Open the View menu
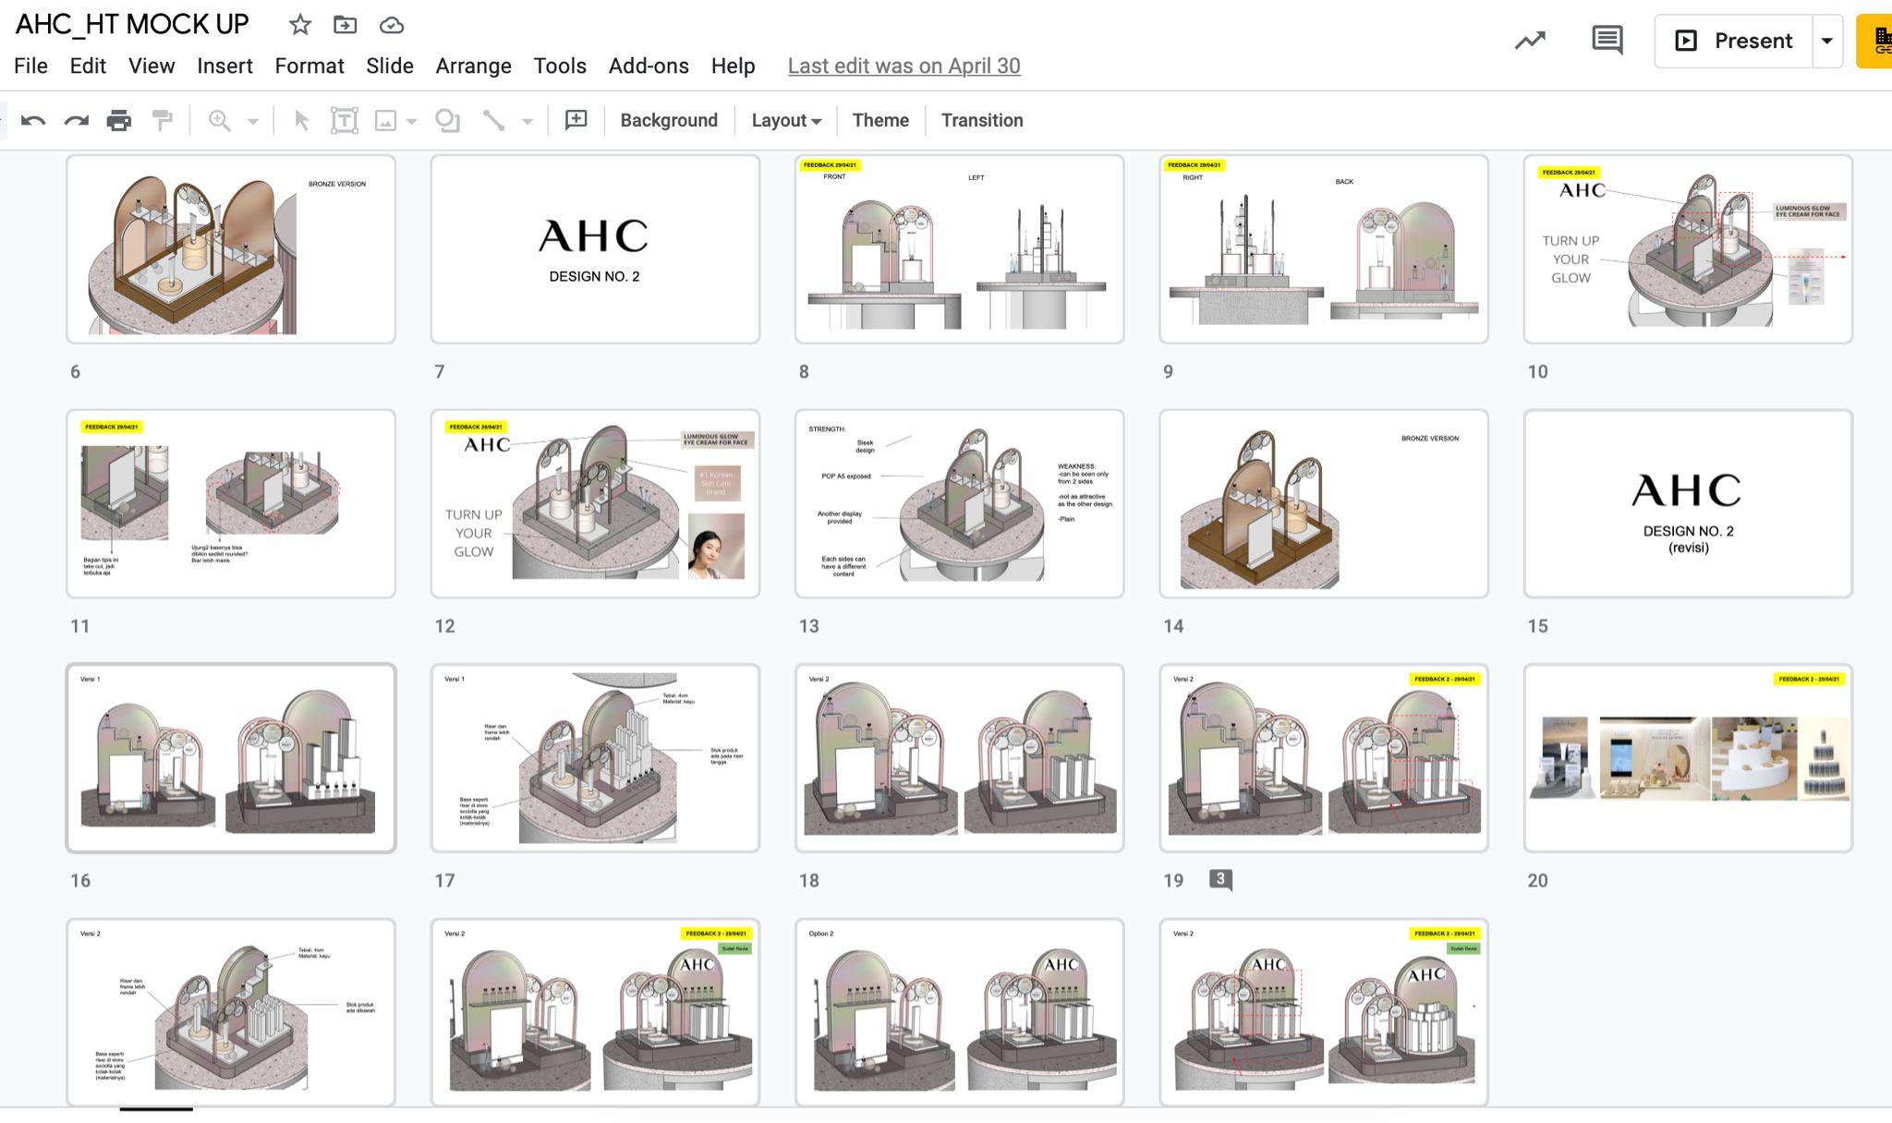 [152, 66]
